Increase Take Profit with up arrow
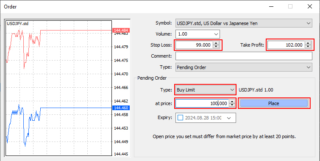The height and width of the screenshot is (161, 320). 308,43
